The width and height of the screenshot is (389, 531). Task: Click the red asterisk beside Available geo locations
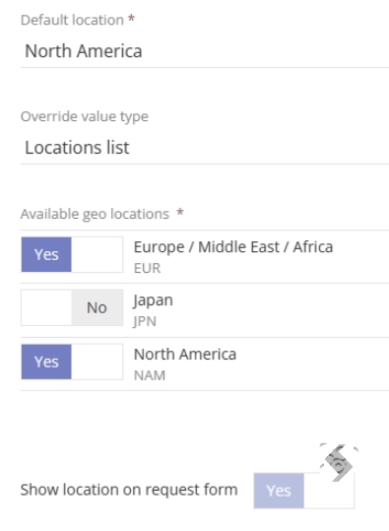point(180,213)
